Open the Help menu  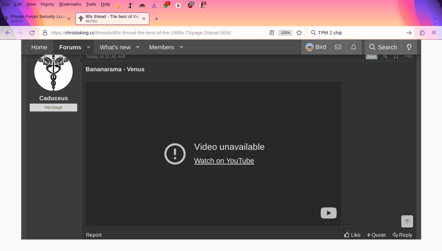pyautogui.click(x=105, y=4)
